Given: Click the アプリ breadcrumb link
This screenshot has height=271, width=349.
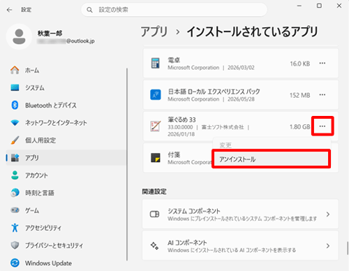Looking at the screenshot, I should pos(154,31).
